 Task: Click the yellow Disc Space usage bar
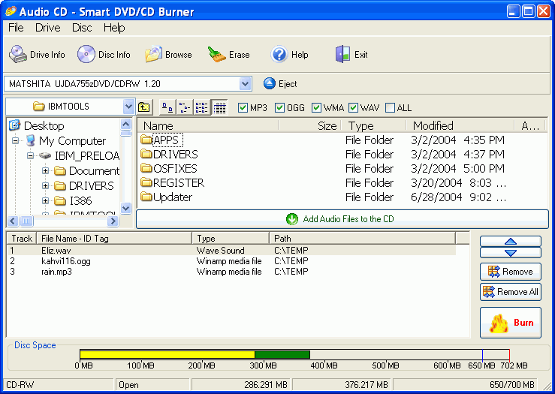[167, 354]
